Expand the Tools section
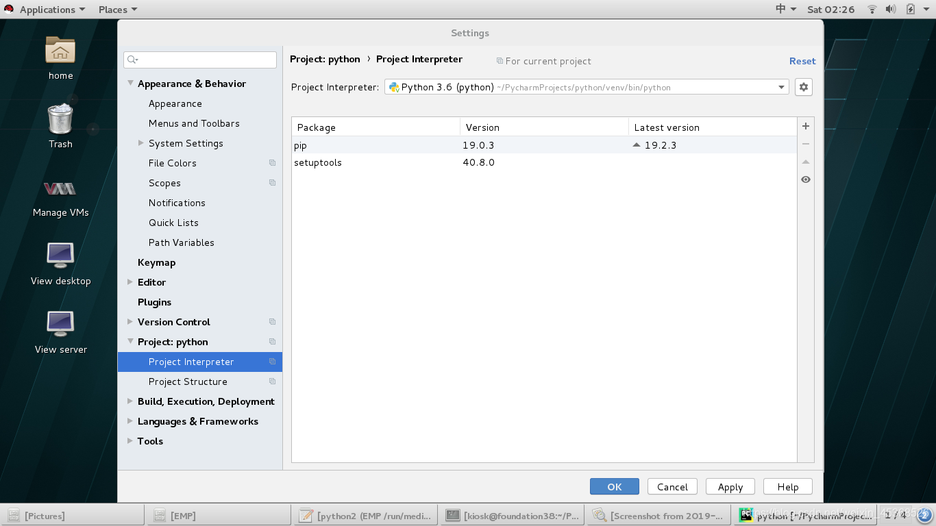936x526 pixels. [130, 441]
